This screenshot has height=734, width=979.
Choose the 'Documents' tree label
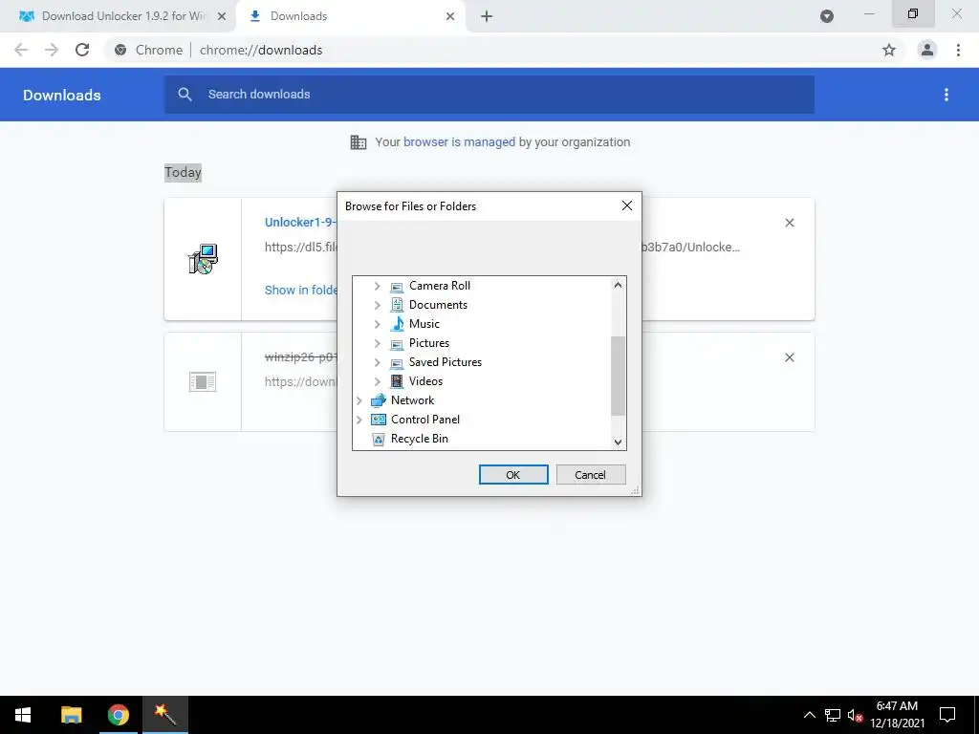(438, 305)
